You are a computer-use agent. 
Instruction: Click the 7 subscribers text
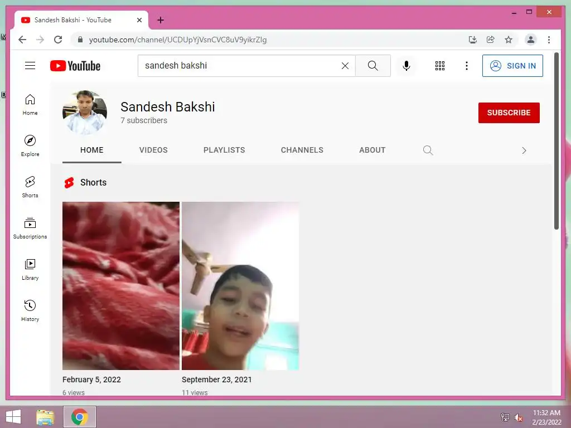tap(144, 120)
